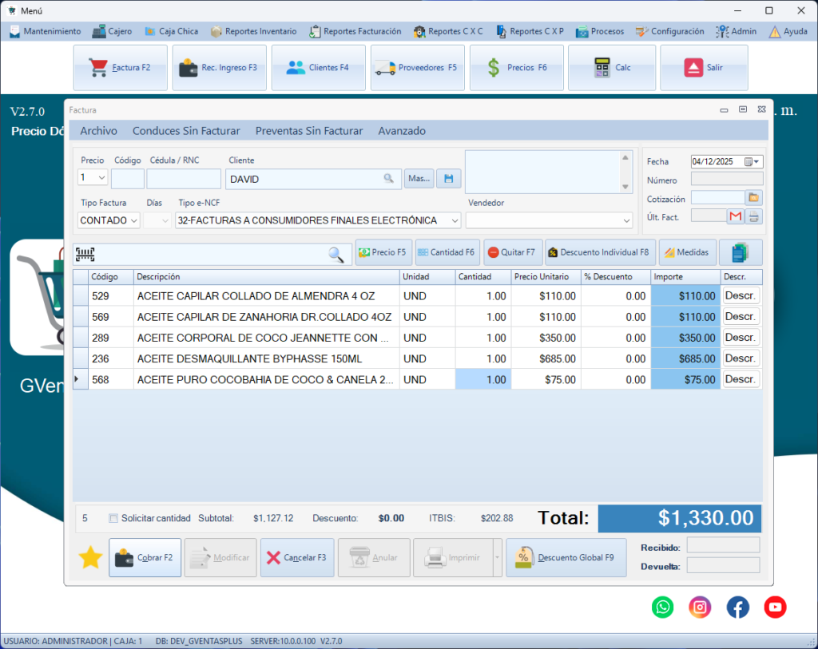Click the Cantidad cell for item 568

(x=483, y=380)
